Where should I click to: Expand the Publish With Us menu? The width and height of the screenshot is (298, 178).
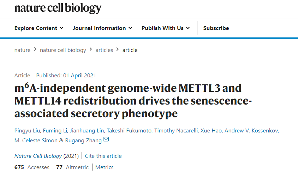pyautogui.click(x=166, y=28)
